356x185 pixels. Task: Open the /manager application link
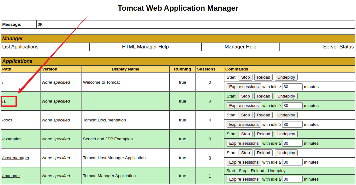coord(11,176)
